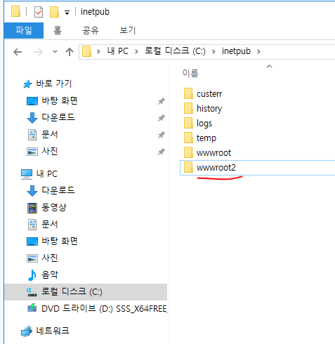Open the recent locations dropdown chevron
The image size is (335, 344).
pyautogui.click(x=55, y=51)
